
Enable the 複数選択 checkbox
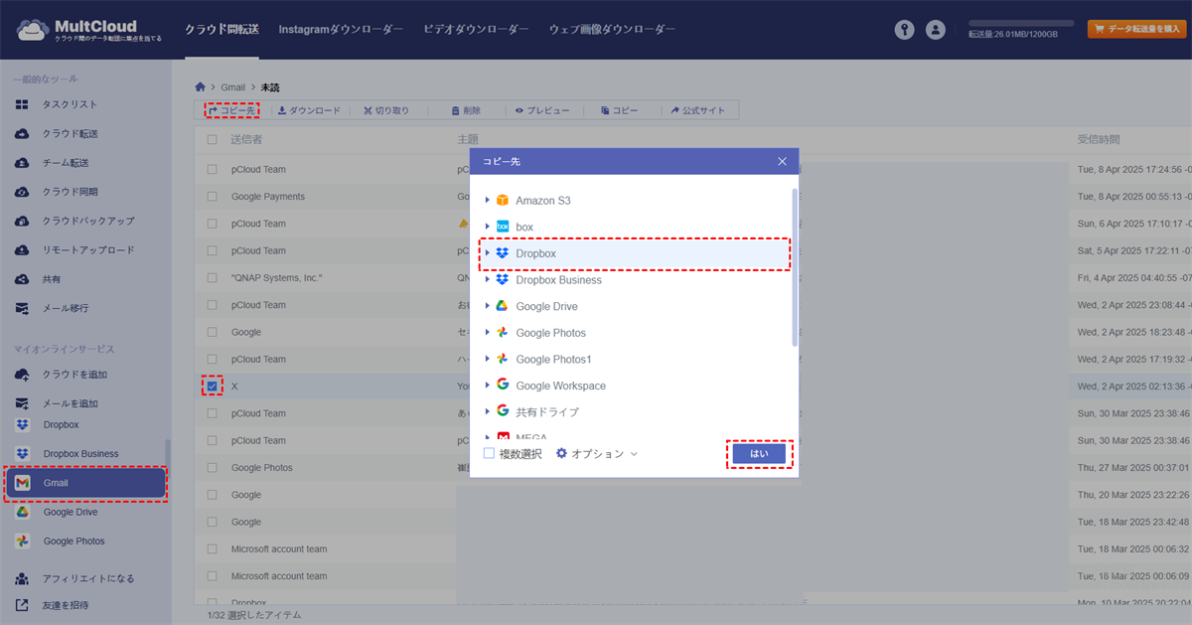(489, 453)
